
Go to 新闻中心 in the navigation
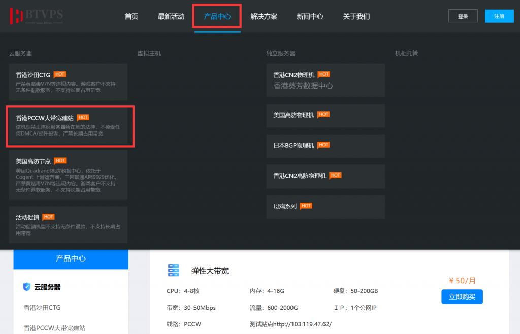310,17
